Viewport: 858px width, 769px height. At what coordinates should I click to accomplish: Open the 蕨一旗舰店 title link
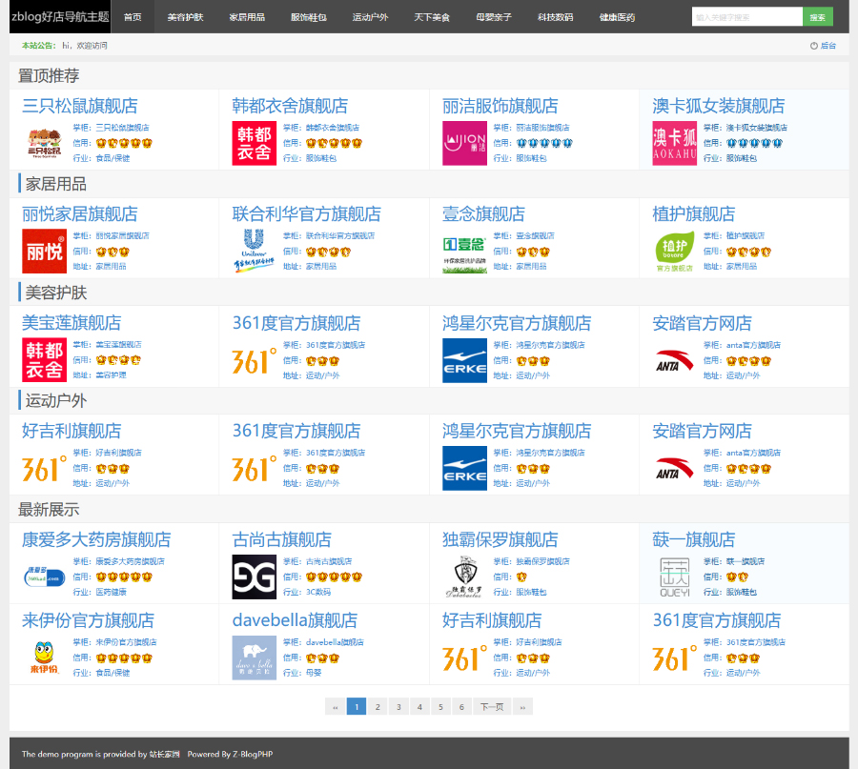pos(694,540)
